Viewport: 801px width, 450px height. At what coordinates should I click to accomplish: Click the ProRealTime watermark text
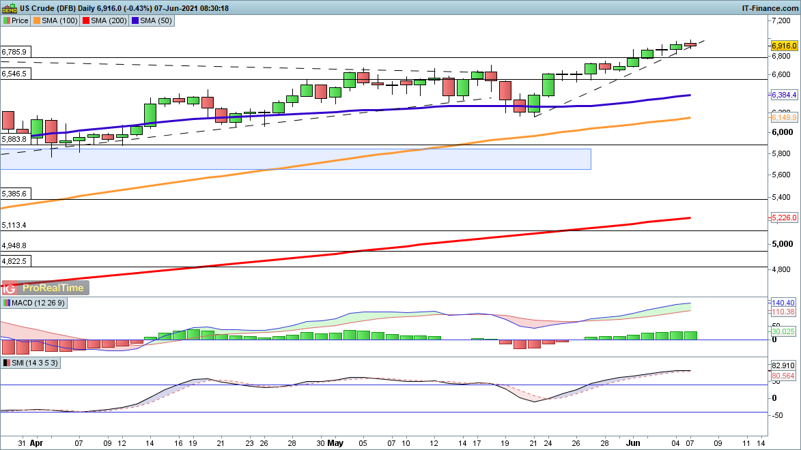pos(53,288)
